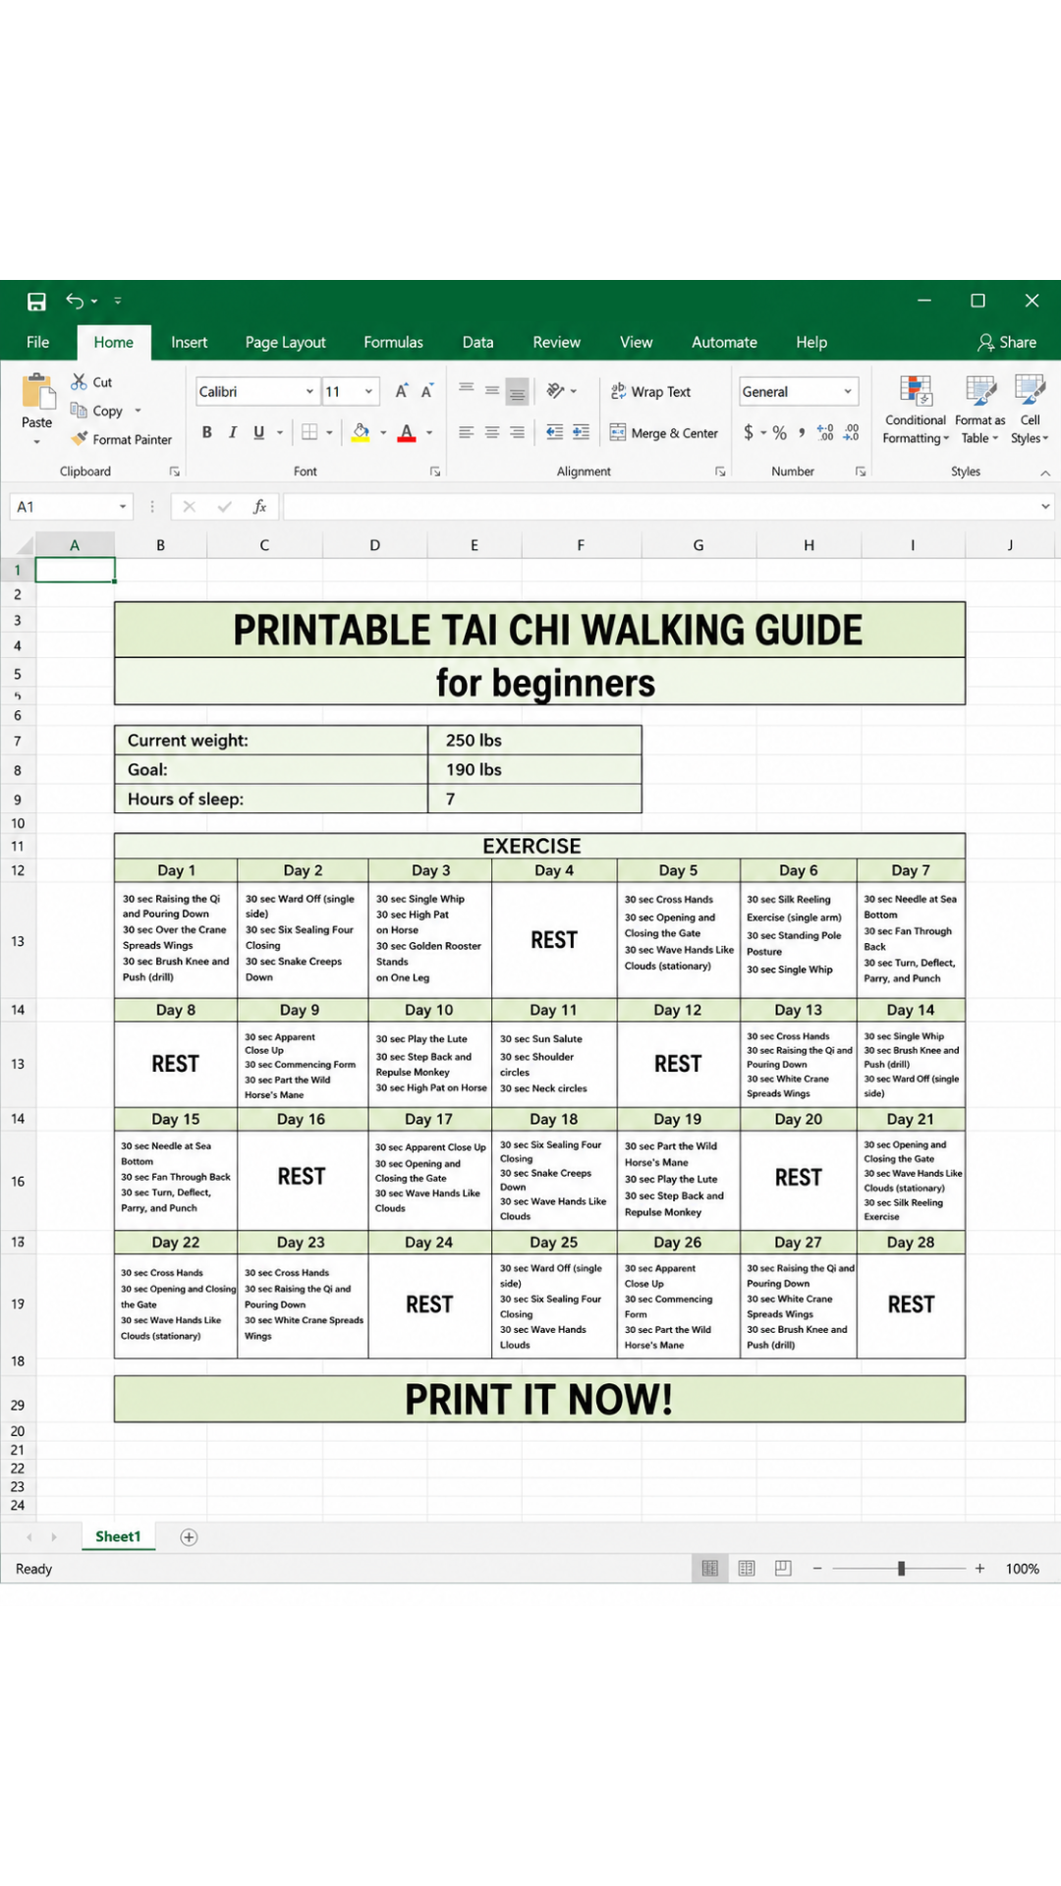Open the font size 11 dropdown
This screenshot has width=1061, height=1886.
pyautogui.click(x=369, y=391)
